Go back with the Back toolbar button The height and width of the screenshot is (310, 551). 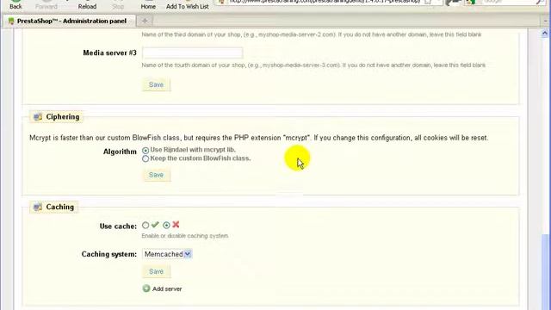coord(15,5)
